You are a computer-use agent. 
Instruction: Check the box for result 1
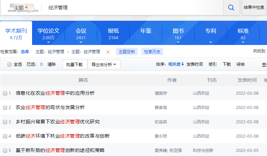tap(5, 93)
